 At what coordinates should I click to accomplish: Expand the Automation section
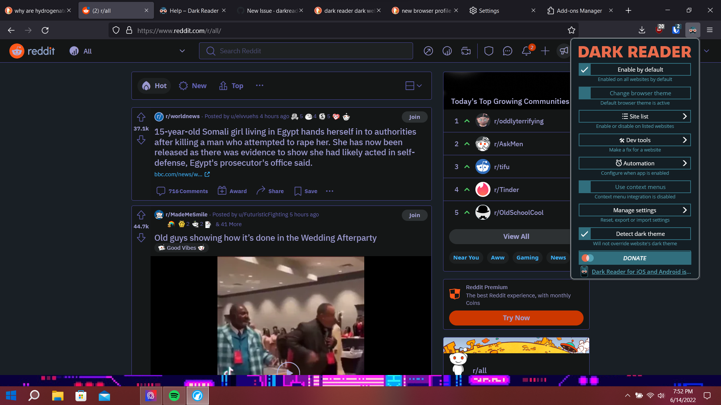click(x=635, y=163)
